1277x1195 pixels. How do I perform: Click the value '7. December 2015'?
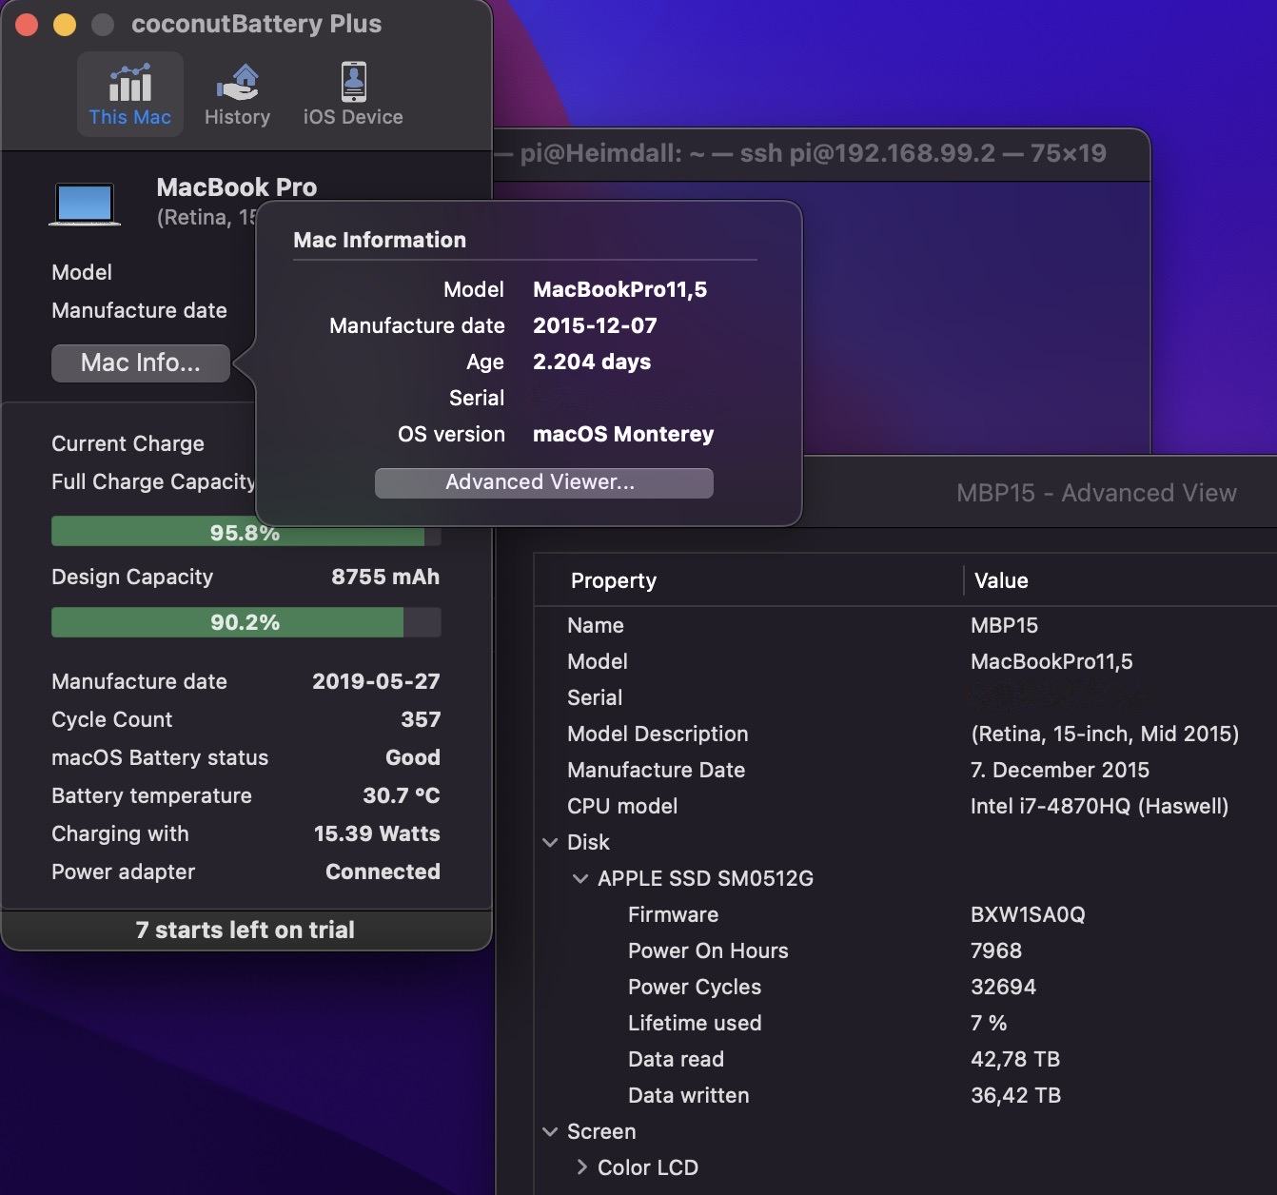1060,770
